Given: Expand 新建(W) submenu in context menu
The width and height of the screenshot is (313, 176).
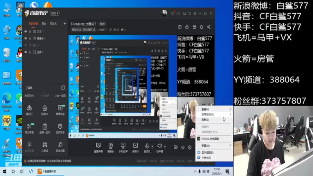Looking at the screenshot, I should [x=214, y=145].
